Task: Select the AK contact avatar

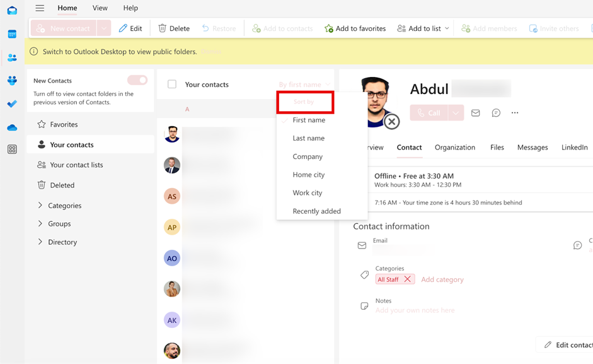Action: tap(171, 320)
